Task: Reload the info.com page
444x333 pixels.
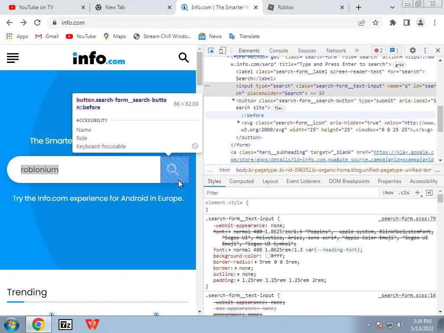Action: click(37, 23)
